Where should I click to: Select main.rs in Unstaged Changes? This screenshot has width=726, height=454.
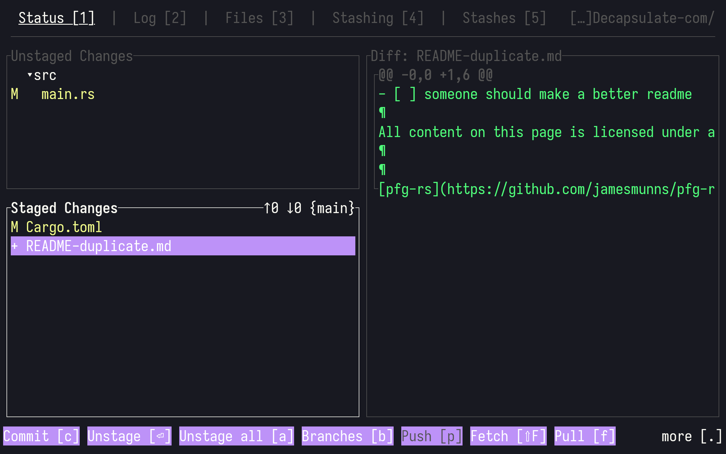point(68,94)
